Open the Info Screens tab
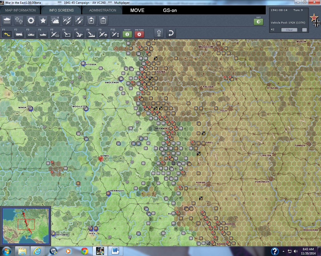This screenshot has width=321, height=256. 61,10
